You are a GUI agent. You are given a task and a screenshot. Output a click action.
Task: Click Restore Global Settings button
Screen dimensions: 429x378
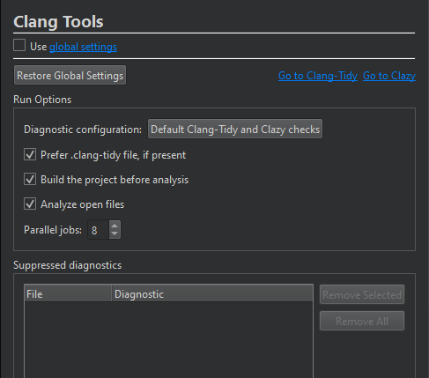pos(70,75)
